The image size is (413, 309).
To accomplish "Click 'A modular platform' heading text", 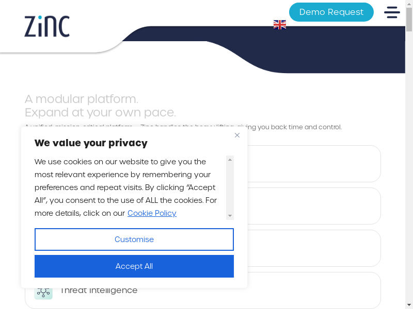I will [x=82, y=99].
